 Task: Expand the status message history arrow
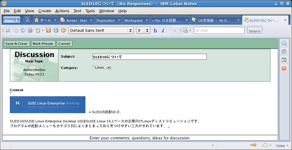[213, 145]
